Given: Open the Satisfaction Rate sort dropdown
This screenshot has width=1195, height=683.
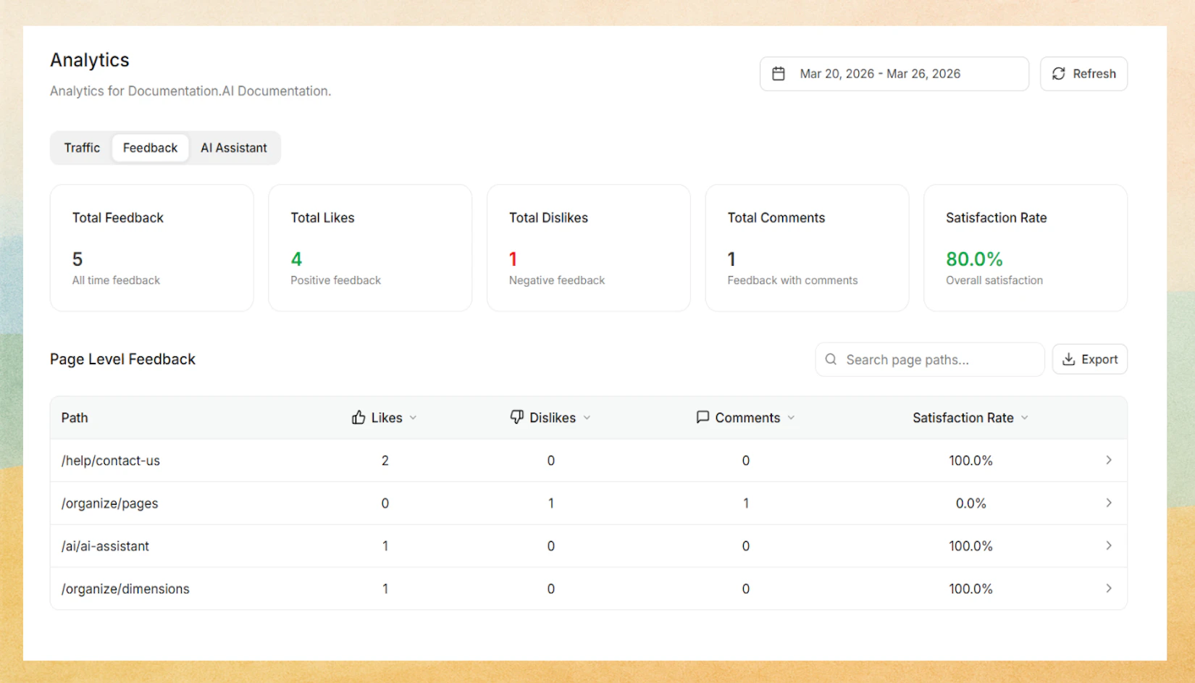Looking at the screenshot, I should (1024, 418).
